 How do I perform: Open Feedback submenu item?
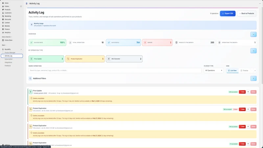(x=8, y=65)
